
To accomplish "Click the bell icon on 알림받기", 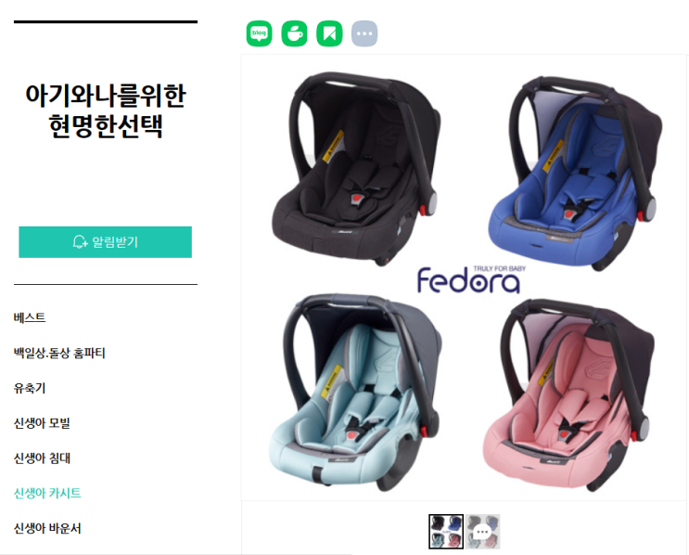I will click(x=80, y=242).
